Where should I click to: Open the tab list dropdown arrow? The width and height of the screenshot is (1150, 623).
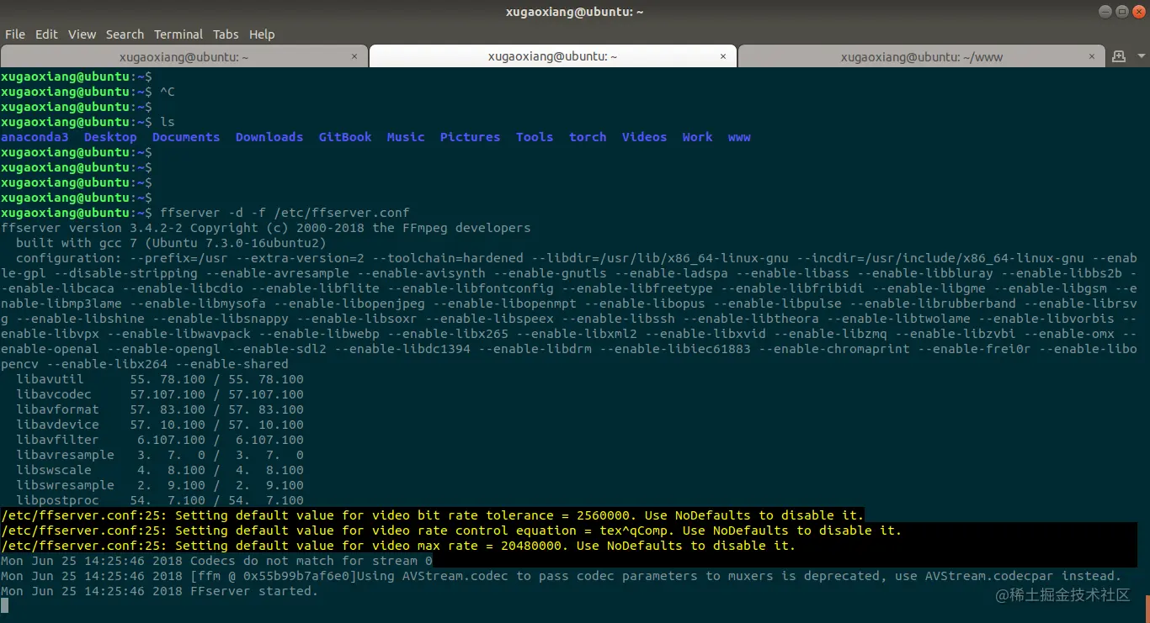1139,56
